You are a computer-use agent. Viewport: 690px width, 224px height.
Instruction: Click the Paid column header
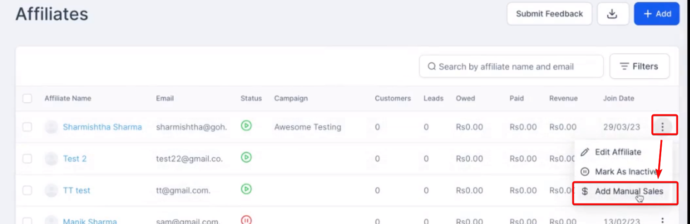coord(517,98)
